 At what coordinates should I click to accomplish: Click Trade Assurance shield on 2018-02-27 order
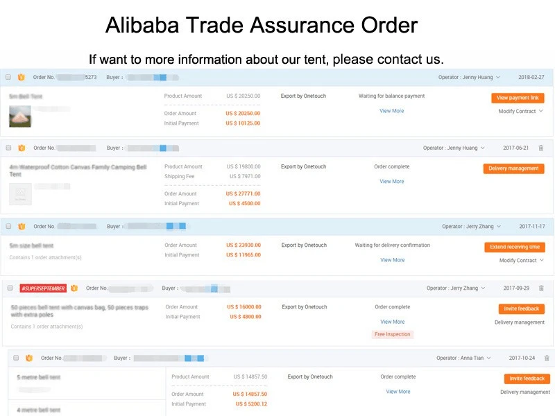pyautogui.click(x=21, y=78)
